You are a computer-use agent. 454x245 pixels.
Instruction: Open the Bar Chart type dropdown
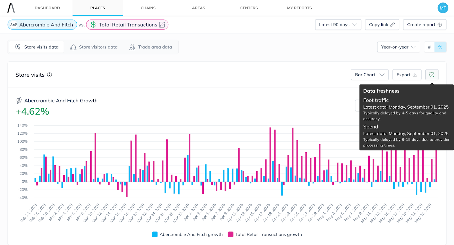click(x=370, y=75)
